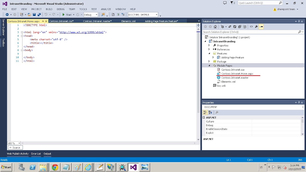Expand the Package node
This screenshot has width=306, height=172.
(x=209, y=61)
